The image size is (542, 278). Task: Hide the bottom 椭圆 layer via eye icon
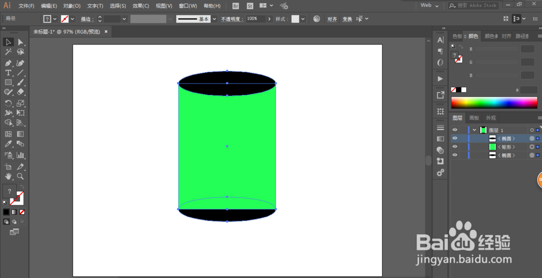[455, 155]
